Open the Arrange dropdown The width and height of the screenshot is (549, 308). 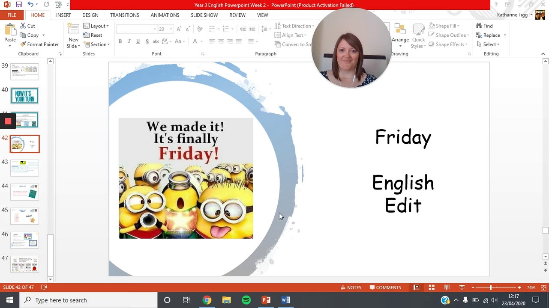pos(400,36)
